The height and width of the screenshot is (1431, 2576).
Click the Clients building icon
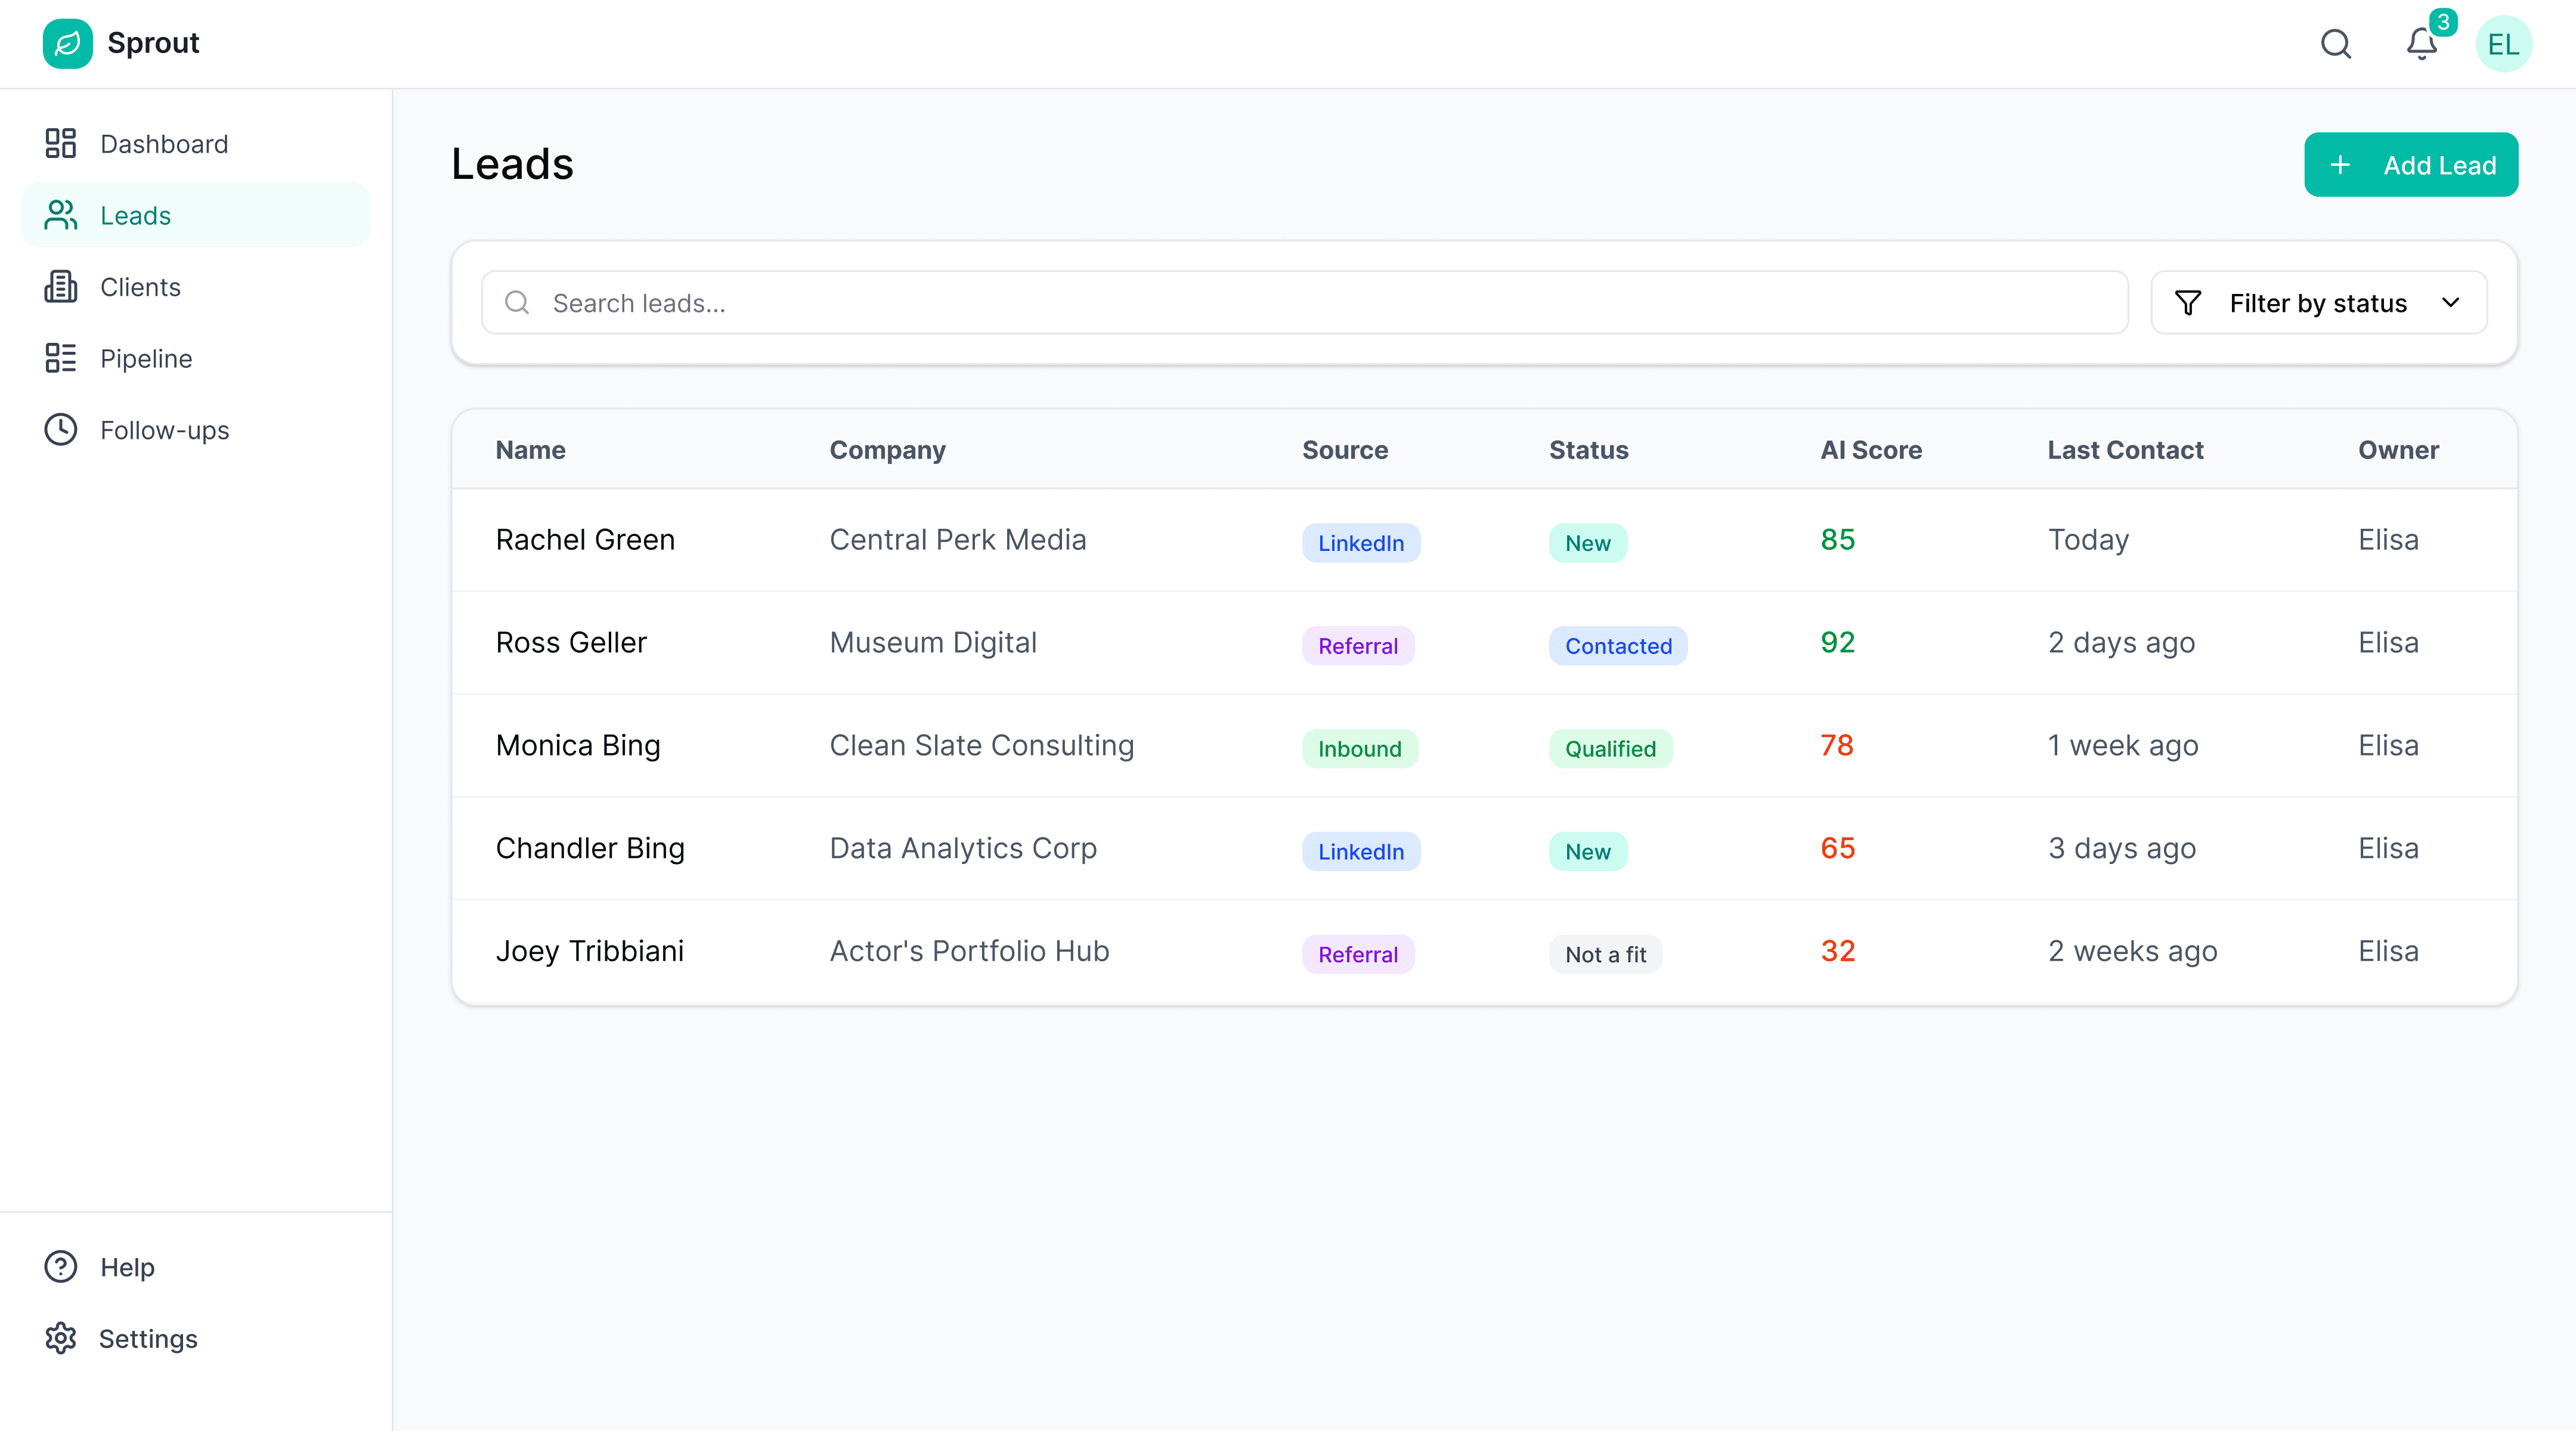pyautogui.click(x=60, y=287)
